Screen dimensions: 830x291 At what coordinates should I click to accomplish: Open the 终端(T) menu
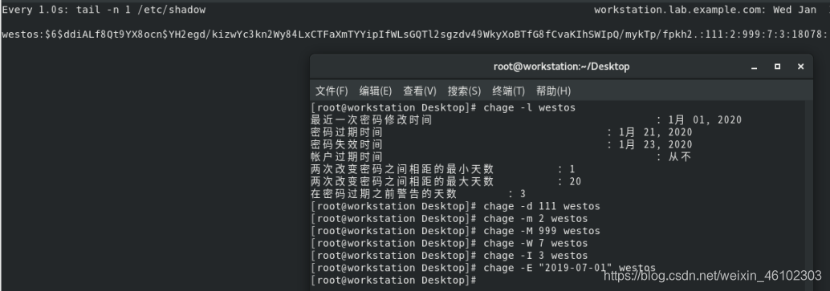point(508,91)
